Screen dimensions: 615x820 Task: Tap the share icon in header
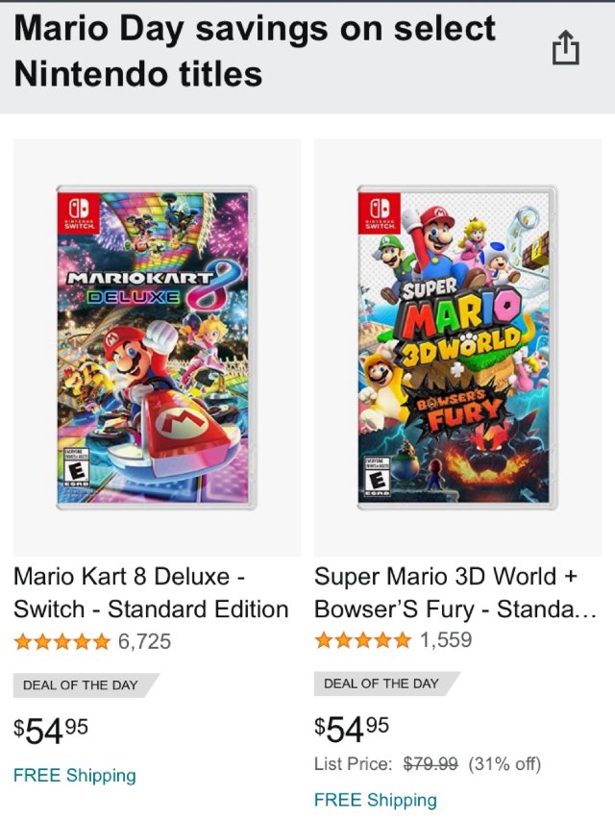tap(566, 48)
